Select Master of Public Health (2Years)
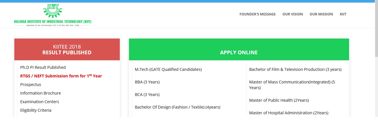Screen dimensions: 378x122 tap(279, 100)
